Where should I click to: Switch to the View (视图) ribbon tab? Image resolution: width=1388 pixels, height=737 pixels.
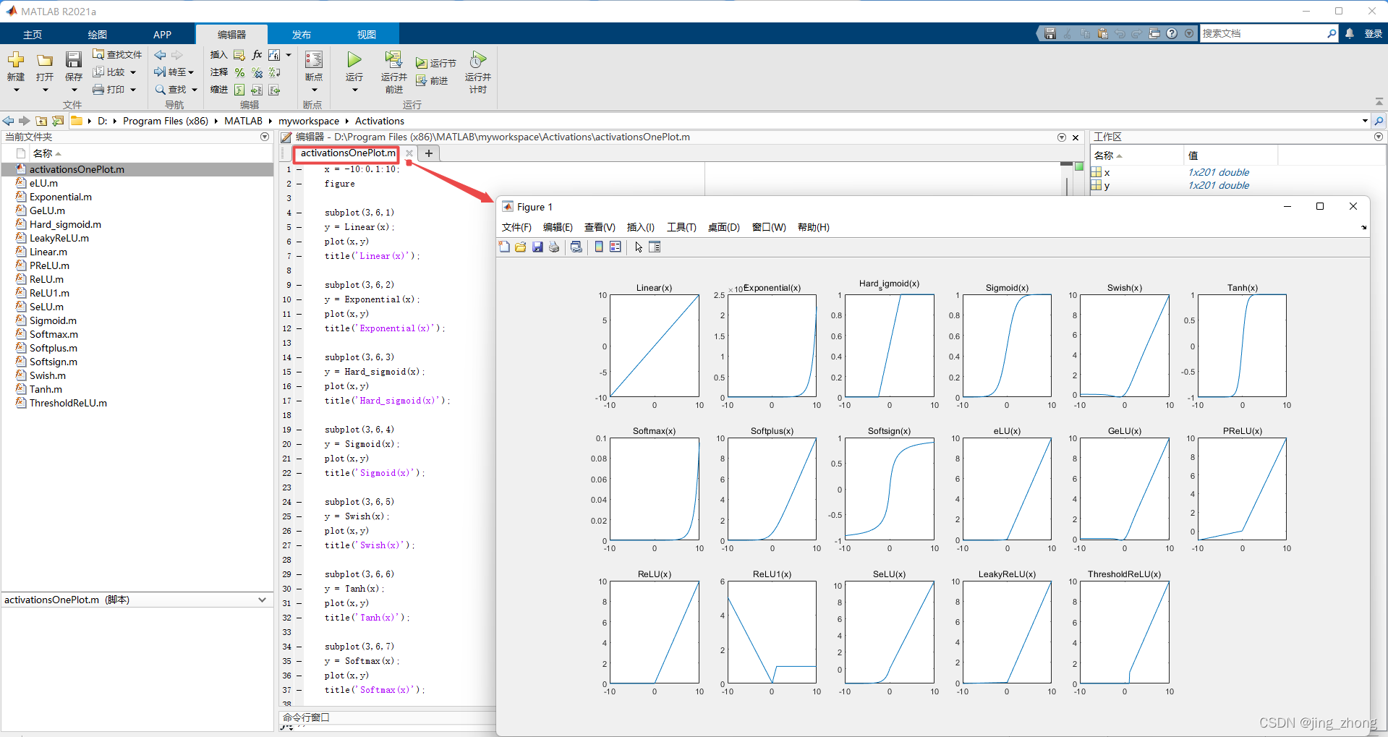367,35
